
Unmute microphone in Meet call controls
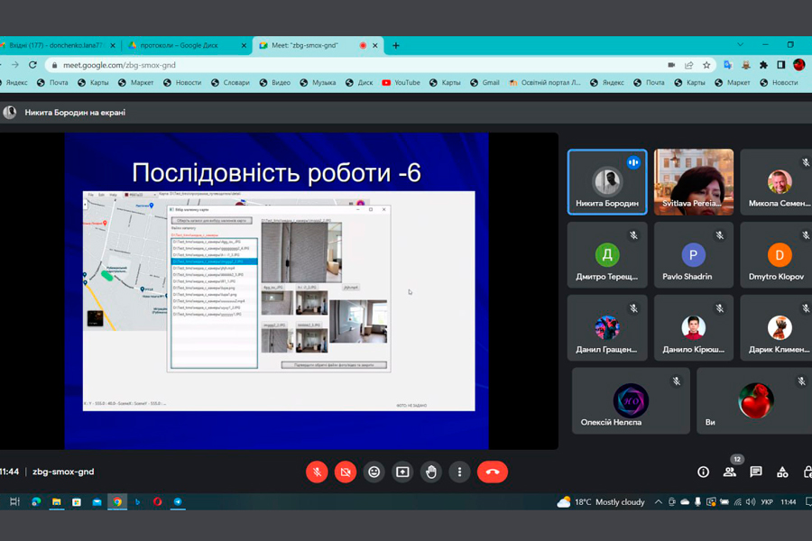pos(317,472)
